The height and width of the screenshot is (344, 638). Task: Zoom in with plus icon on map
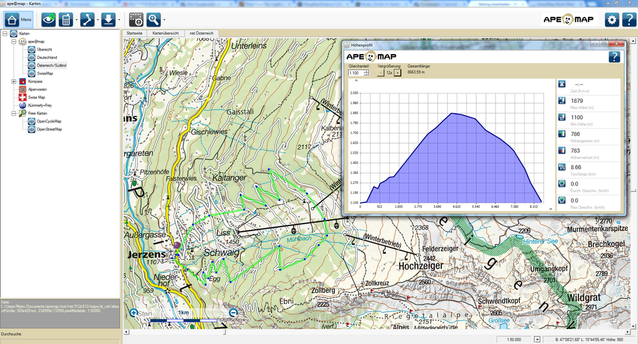133,313
